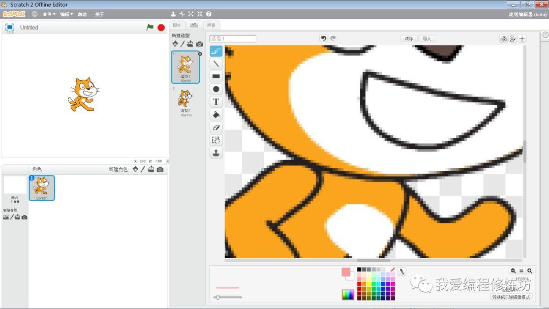Flip the costume up-down
This screenshot has height=309, width=549.
[x=512, y=39]
